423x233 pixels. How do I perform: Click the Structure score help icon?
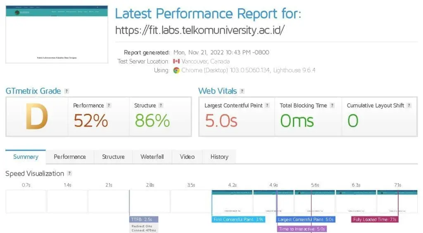(161, 105)
